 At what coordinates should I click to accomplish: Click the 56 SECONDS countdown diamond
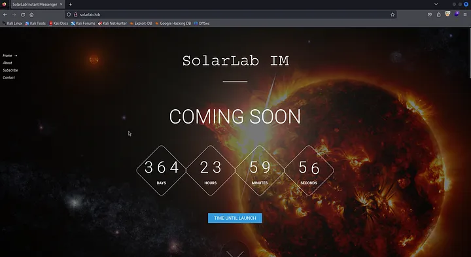pos(309,171)
